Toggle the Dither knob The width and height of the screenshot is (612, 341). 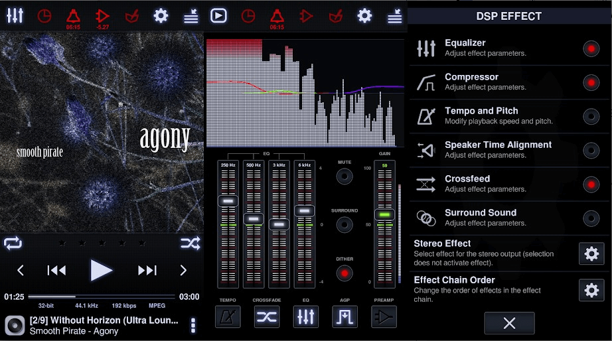[x=344, y=273]
